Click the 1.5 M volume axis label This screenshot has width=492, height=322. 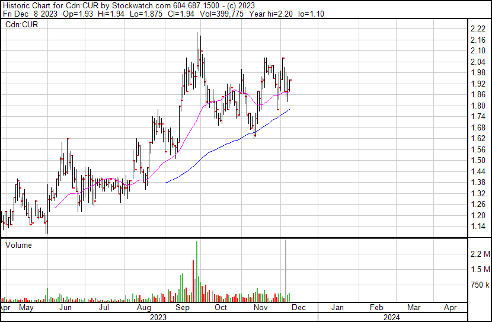click(x=479, y=270)
